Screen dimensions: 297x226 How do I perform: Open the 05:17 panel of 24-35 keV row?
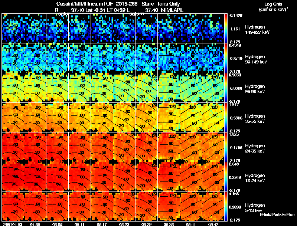102,147
